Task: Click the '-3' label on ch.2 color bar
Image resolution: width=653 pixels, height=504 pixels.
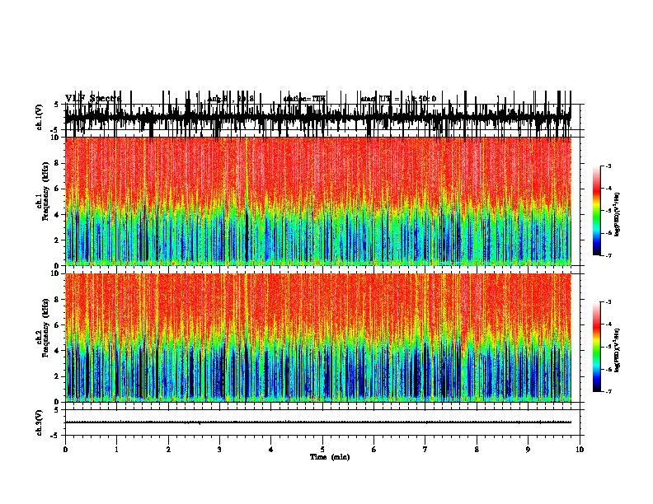Action: pos(608,302)
